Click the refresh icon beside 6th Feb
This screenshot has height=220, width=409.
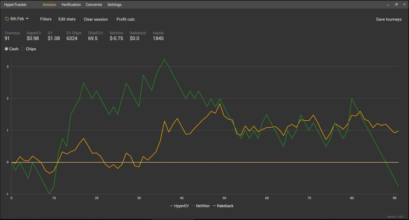[x=7, y=19]
